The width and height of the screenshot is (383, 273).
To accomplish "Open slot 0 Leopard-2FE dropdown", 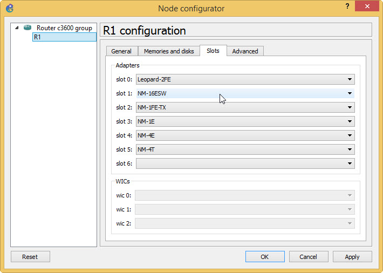I will click(x=245, y=79).
